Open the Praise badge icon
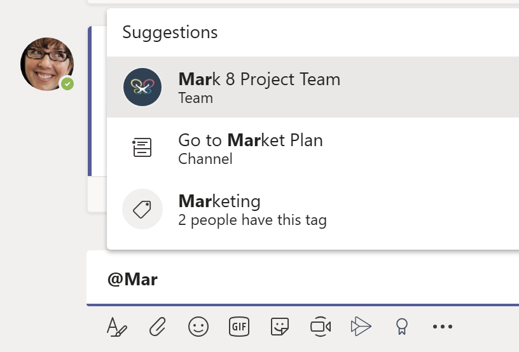 pyautogui.click(x=402, y=327)
